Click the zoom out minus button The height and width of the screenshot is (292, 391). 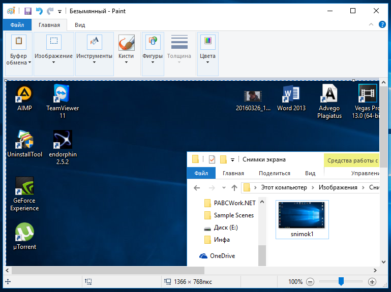click(x=310, y=282)
